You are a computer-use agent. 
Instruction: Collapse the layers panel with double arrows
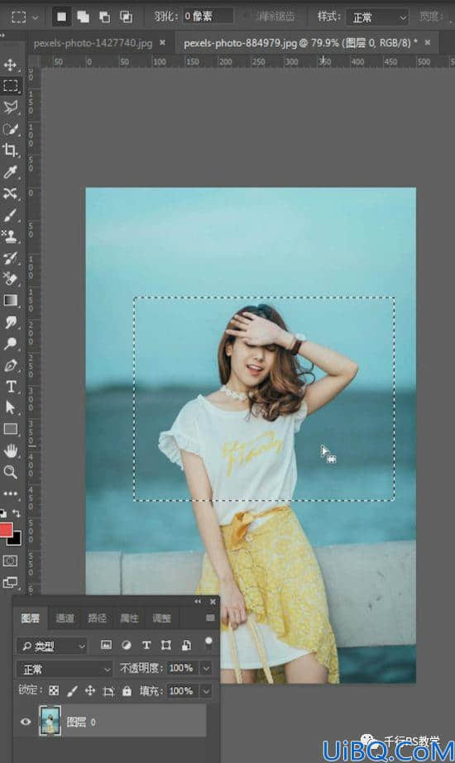197,602
